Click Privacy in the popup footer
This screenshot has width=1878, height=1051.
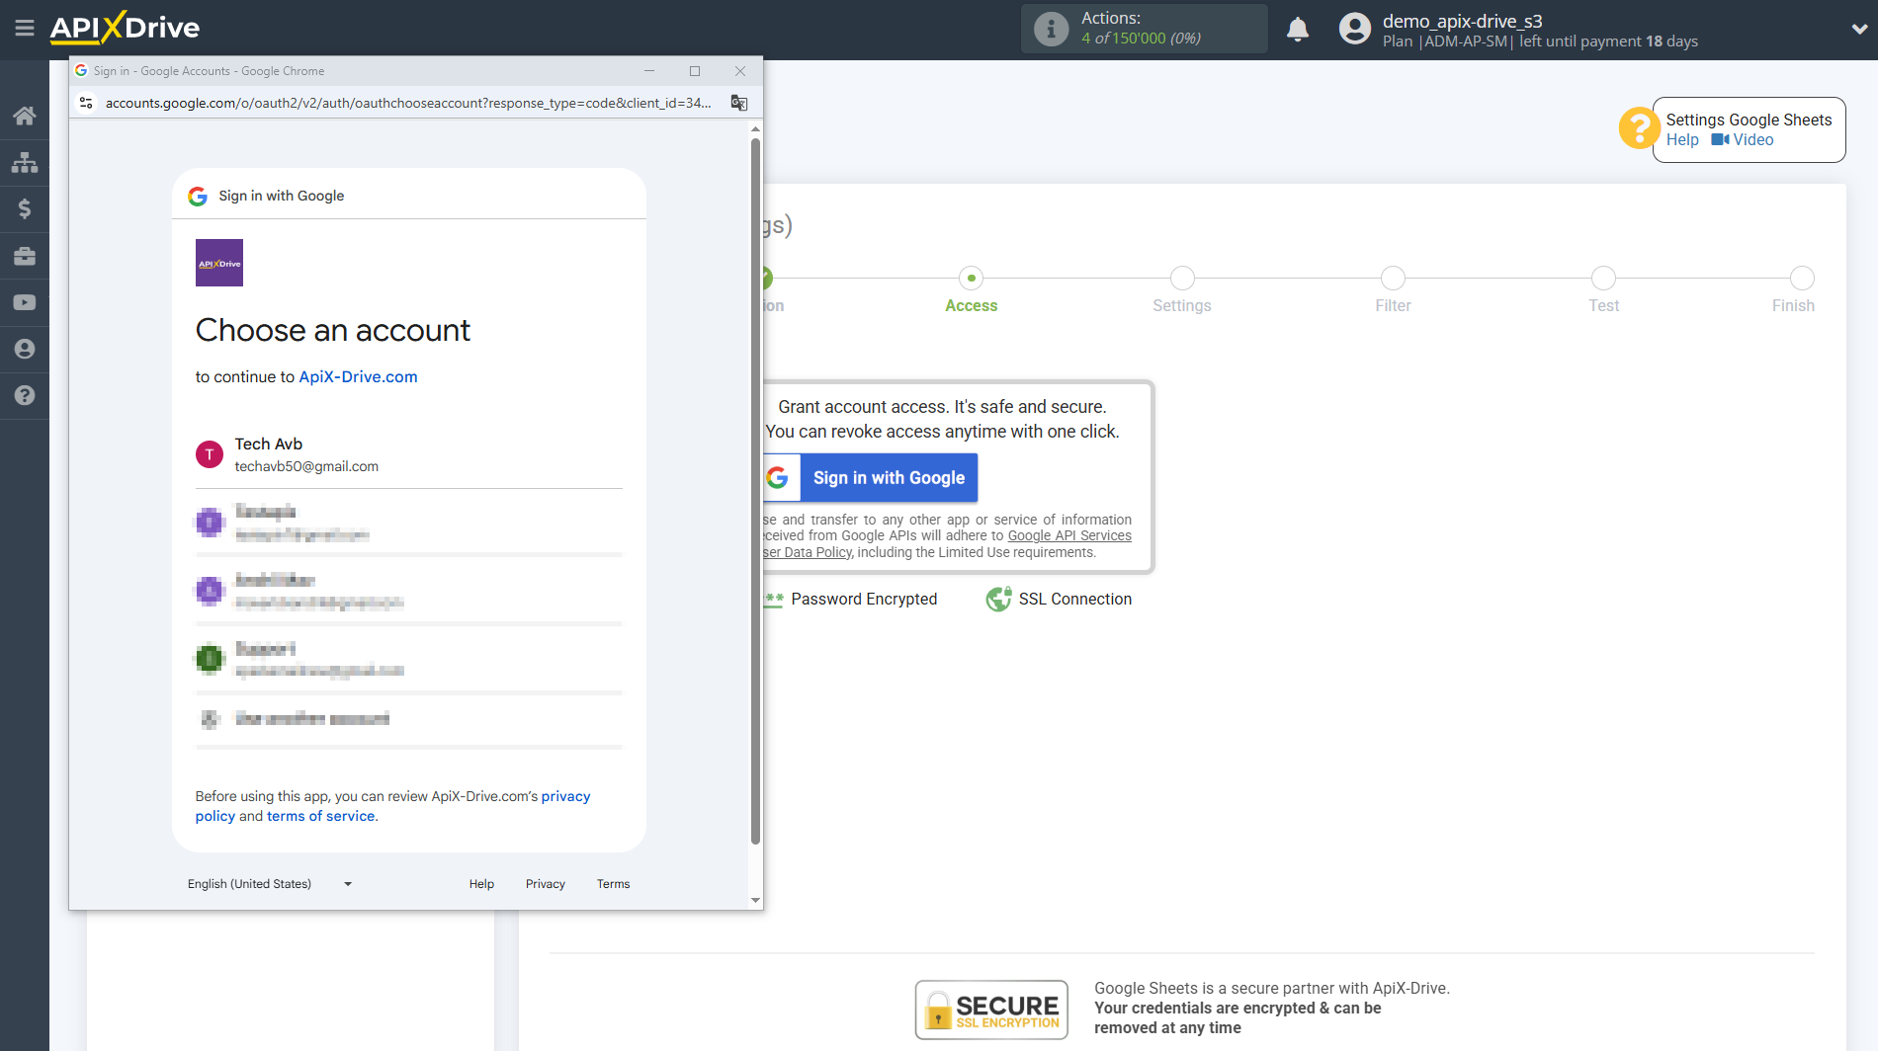coord(546,884)
